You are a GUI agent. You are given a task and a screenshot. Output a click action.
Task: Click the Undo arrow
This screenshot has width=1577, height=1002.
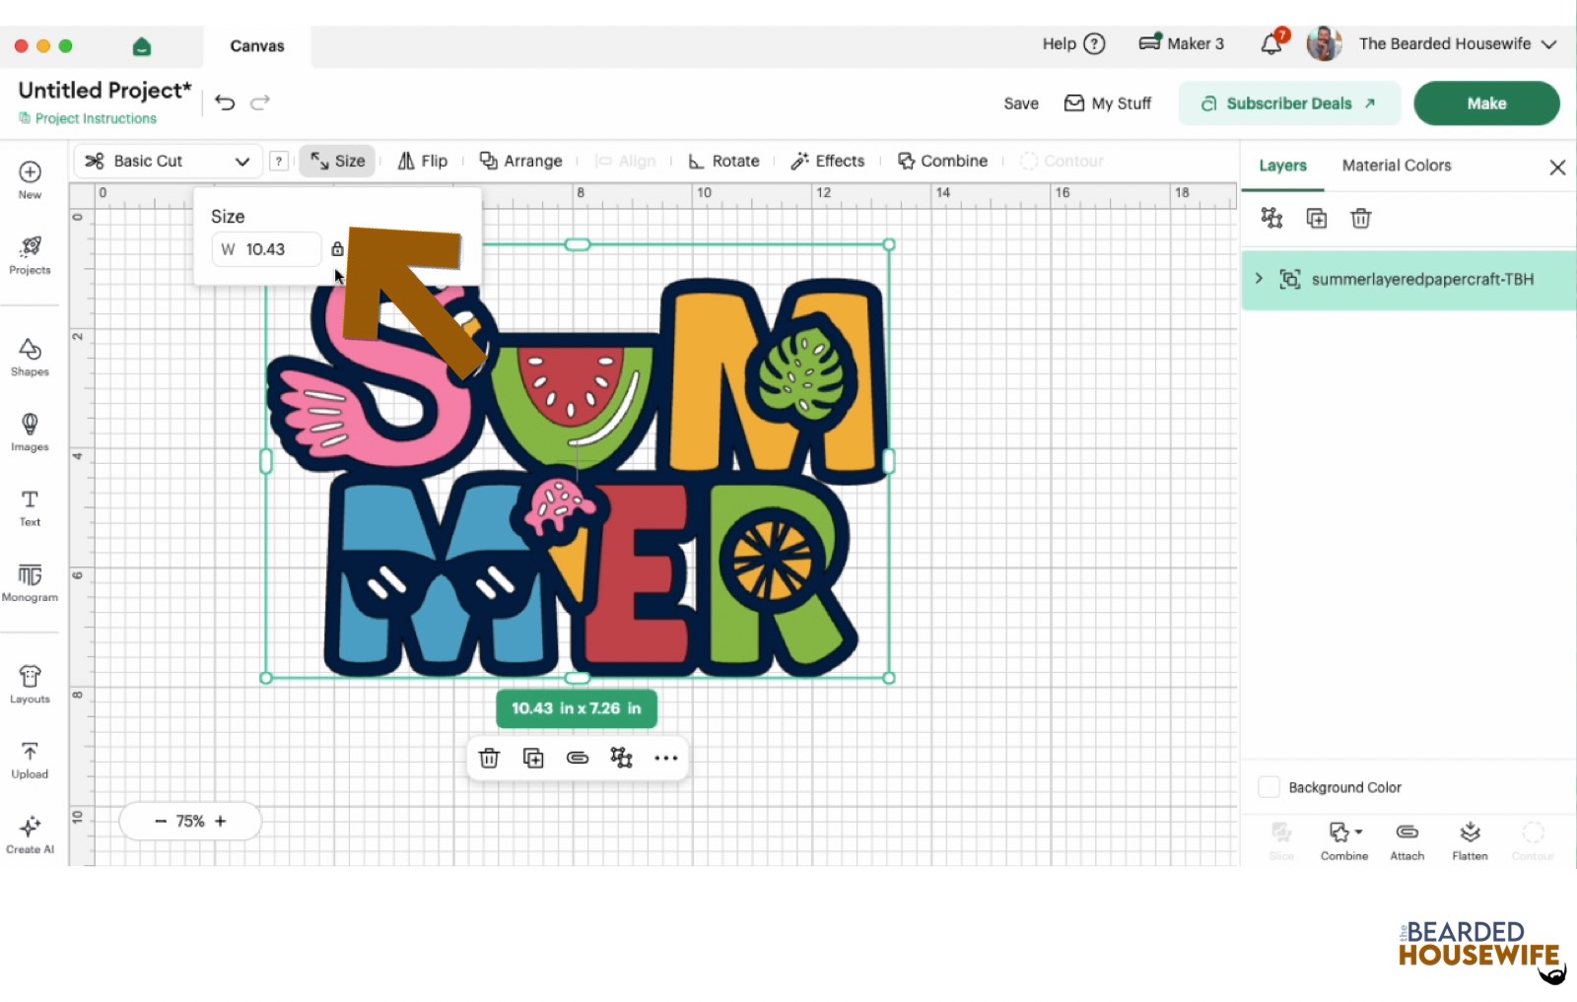[225, 102]
